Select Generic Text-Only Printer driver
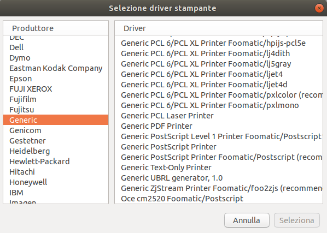This screenshot has height=233, width=327. (219, 168)
